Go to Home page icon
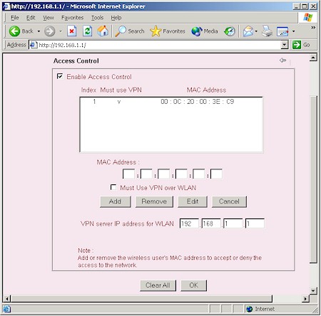 [x=103, y=31]
